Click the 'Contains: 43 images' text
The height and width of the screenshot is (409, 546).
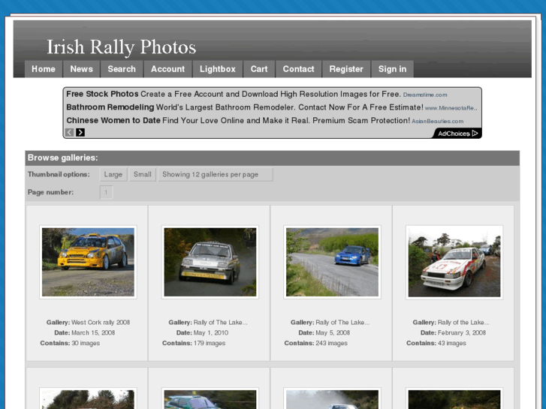pyautogui.click(x=436, y=343)
